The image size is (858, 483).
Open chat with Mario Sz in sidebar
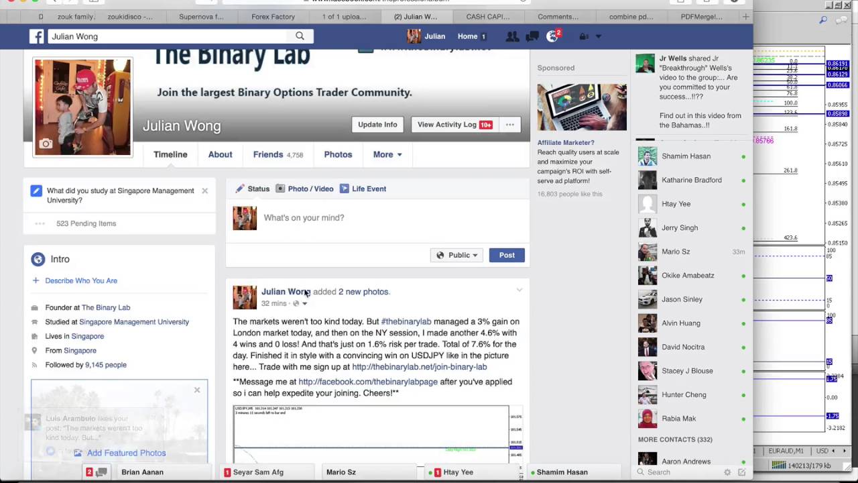[692, 252]
